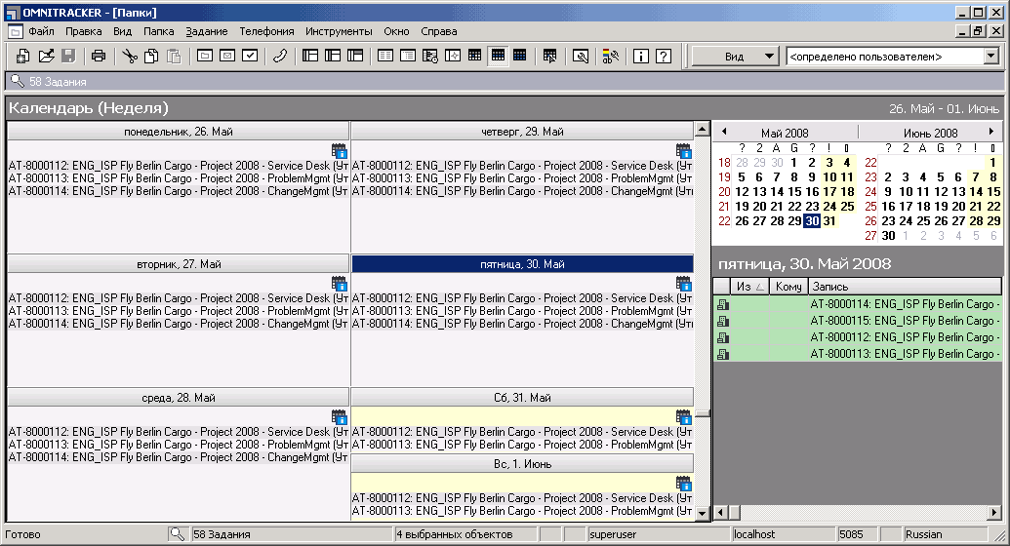Open the Правка menu
This screenshot has width=1010, height=546.
tap(84, 31)
